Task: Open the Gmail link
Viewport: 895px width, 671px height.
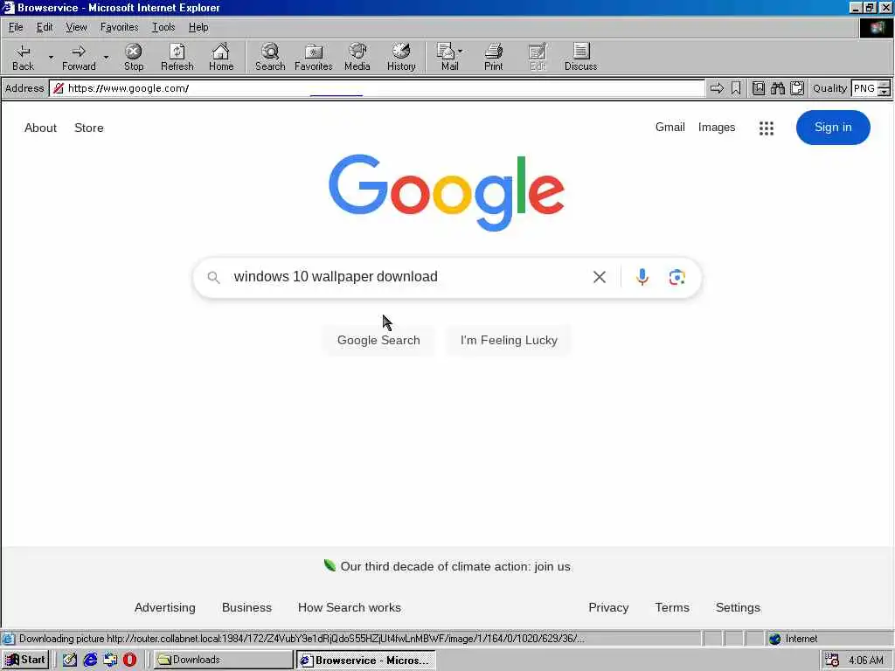Action: point(670,128)
